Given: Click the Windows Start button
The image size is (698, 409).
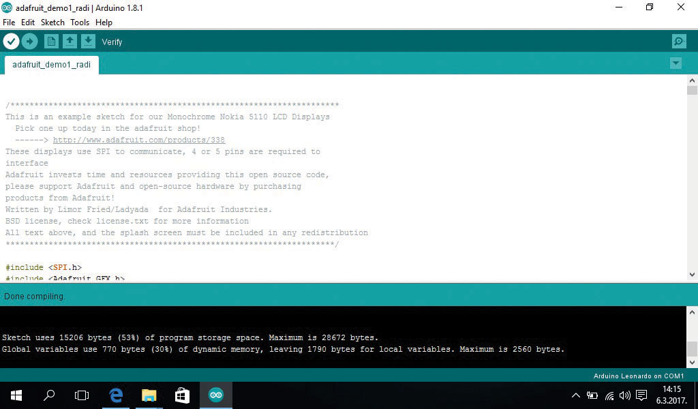Looking at the screenshot, I should coord(16,395).
